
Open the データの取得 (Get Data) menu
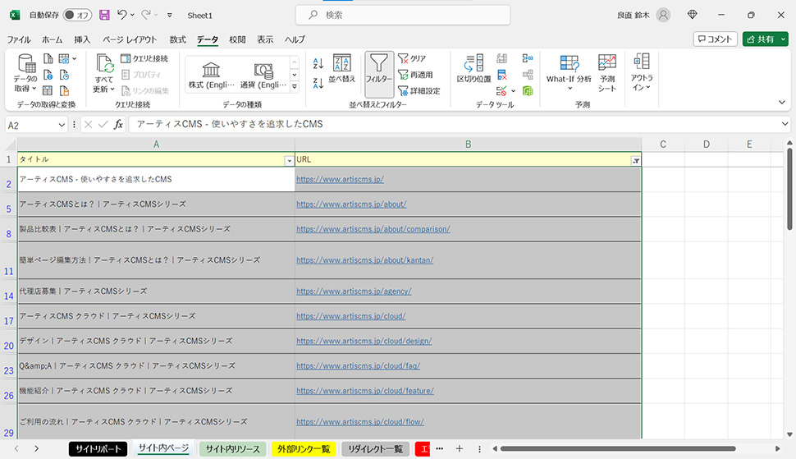(25, 74)
